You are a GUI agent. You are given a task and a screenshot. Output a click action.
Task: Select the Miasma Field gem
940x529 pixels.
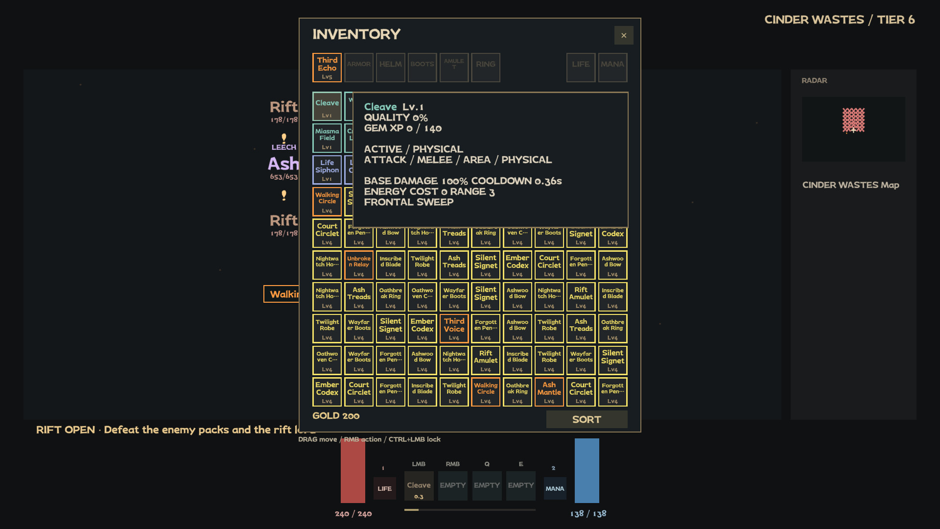pos(327,138)
